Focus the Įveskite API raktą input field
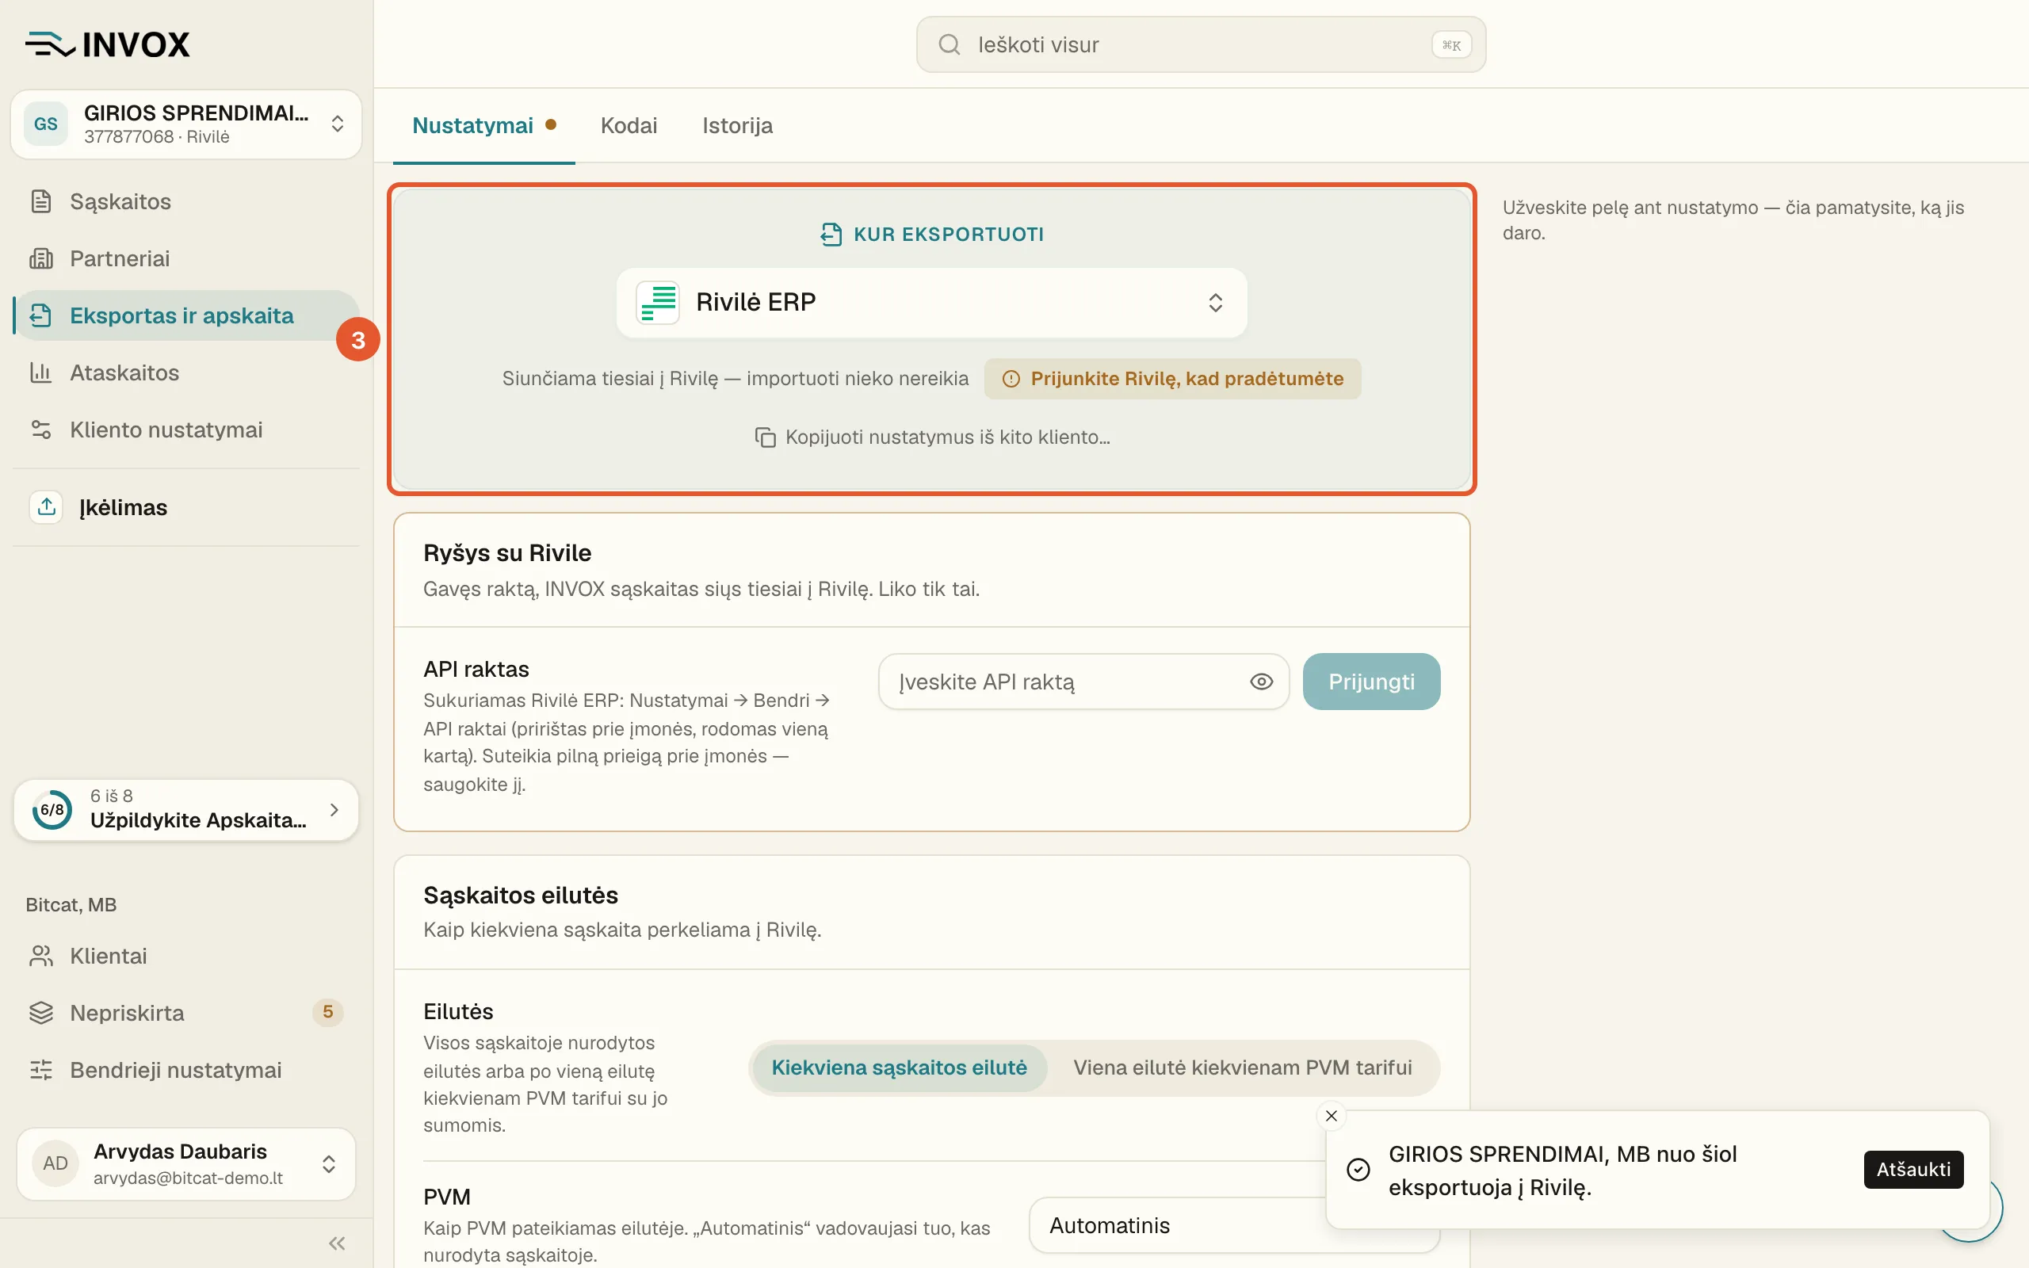The height and width of the screenshot is (1268, 2029). click(x=1083, y=682)
